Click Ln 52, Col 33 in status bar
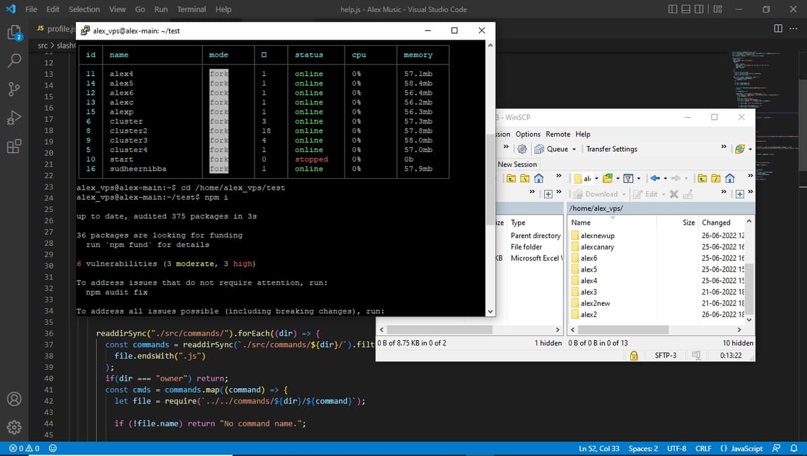The height and width of the screenshot is (456, 807). (599, 449)
